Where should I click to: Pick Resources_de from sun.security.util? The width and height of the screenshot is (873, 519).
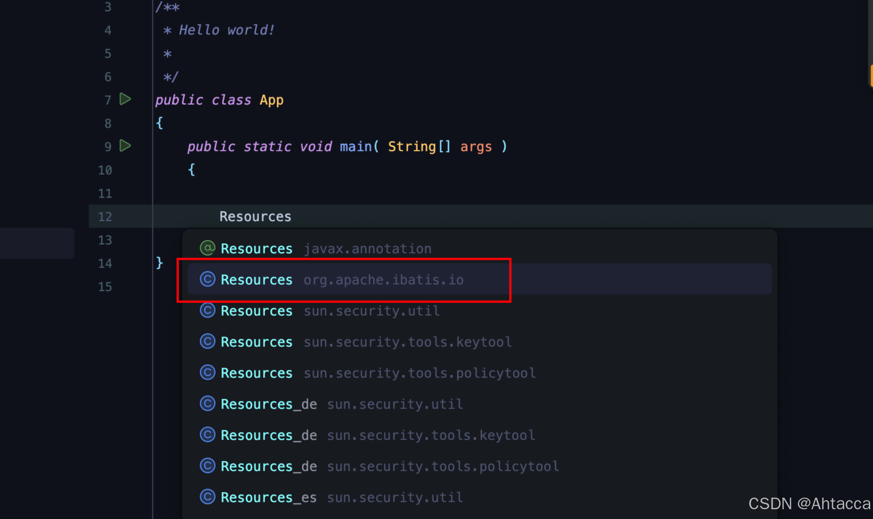[480, 404]
